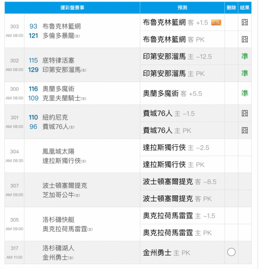Screen dimensions: 261x269
Task: Click the orange 主推 badge
Action: coord(216,23)
